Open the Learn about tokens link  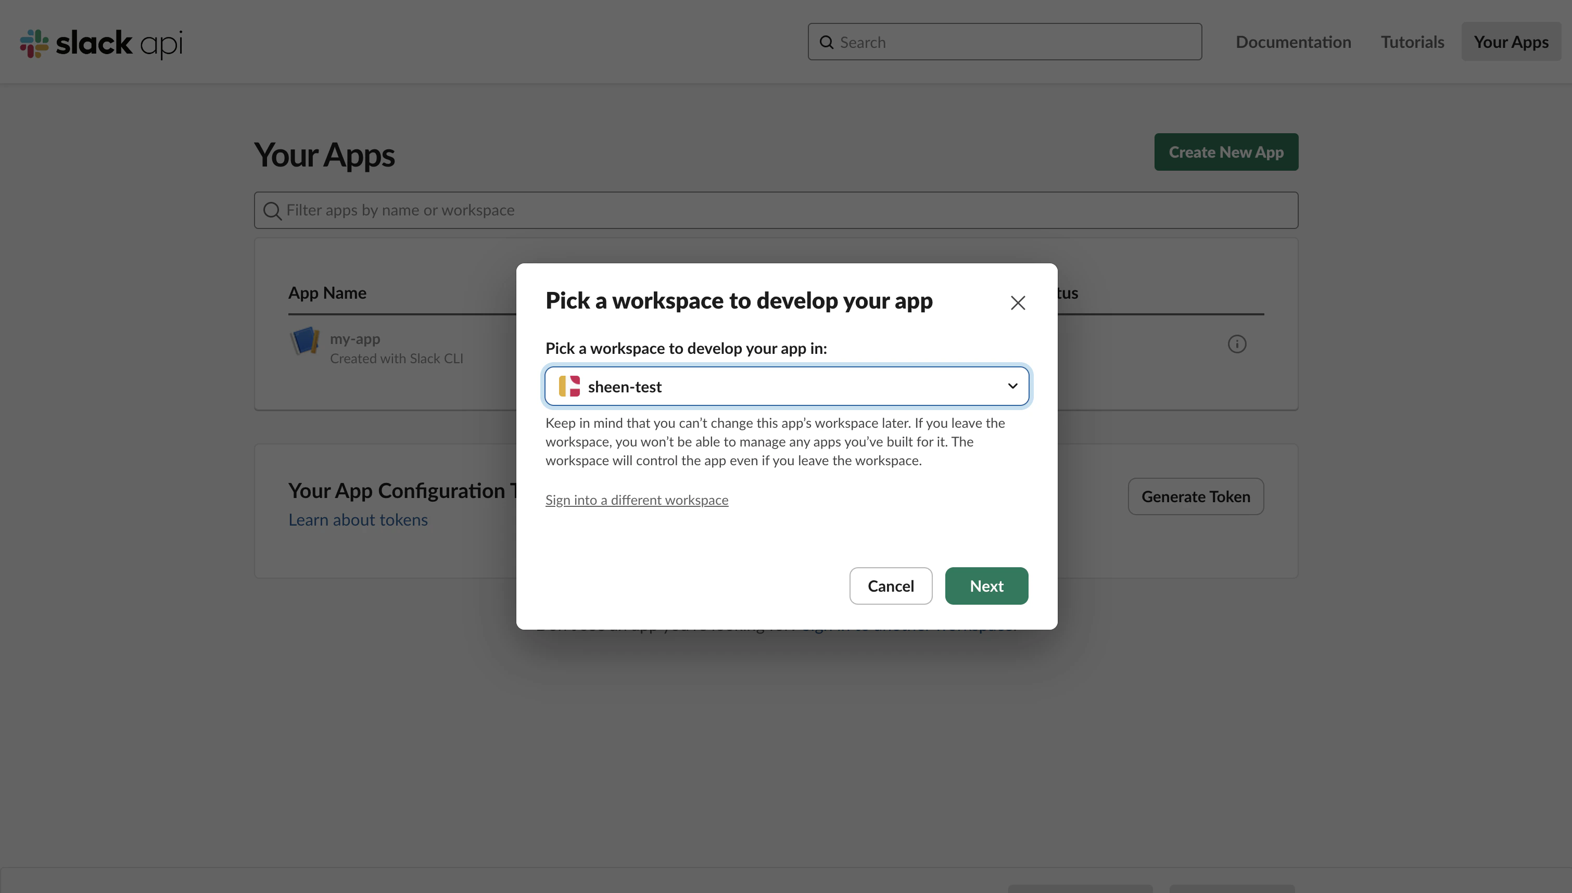[x=358, y=519]
